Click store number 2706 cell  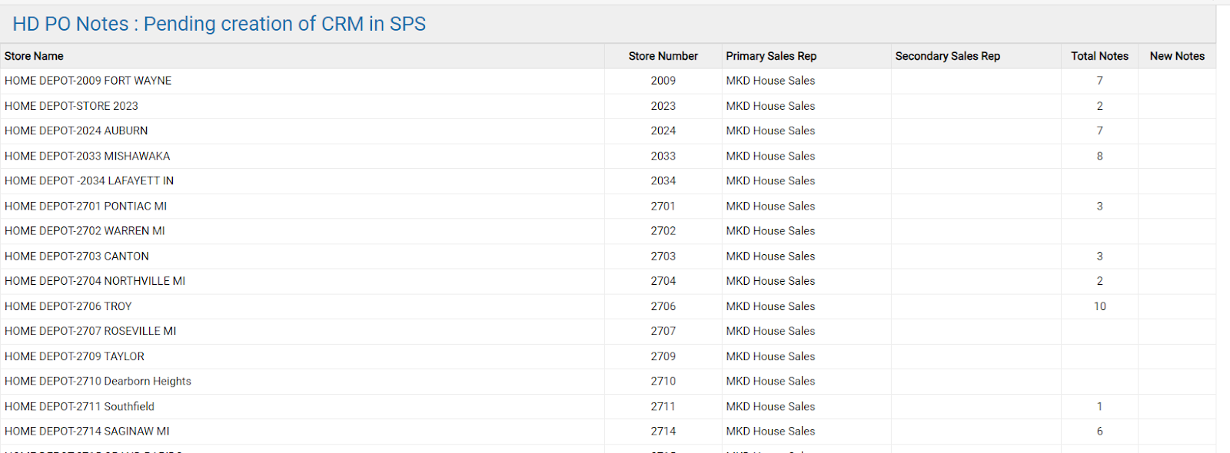[x=663, y=306]
